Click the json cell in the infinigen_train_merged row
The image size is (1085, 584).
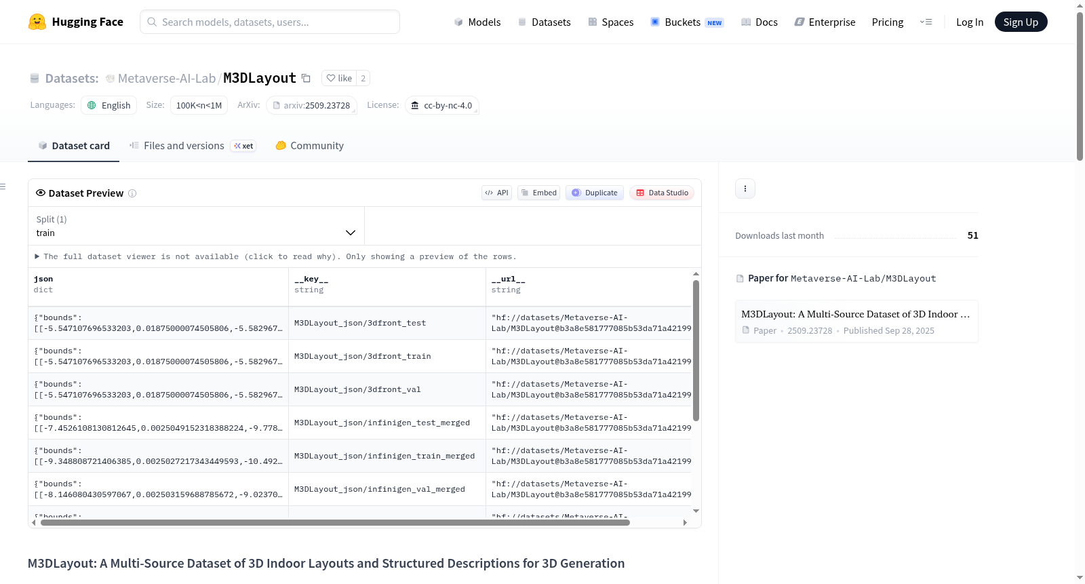(x=158, y=456)
